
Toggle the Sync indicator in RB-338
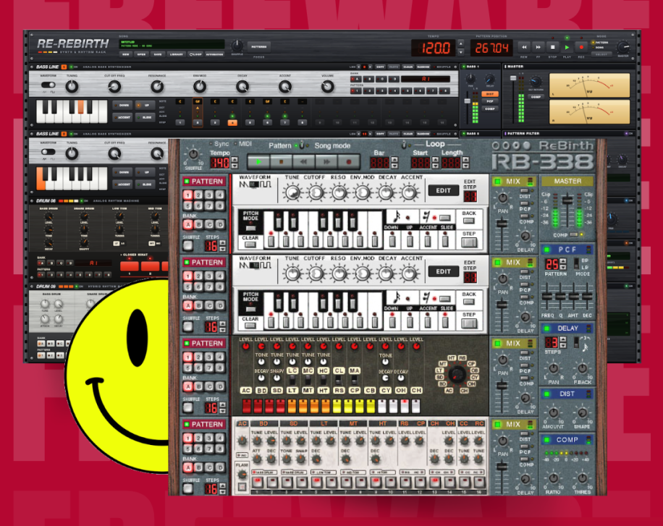pos(211,144)
